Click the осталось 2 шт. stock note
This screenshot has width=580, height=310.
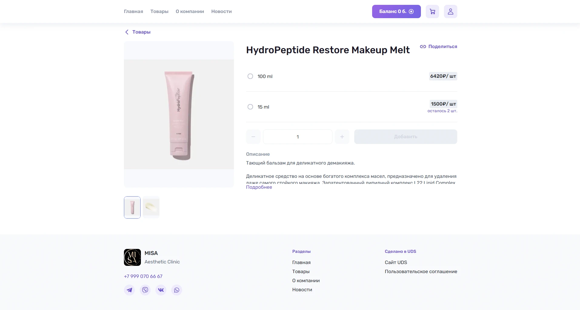click(442, 111)
